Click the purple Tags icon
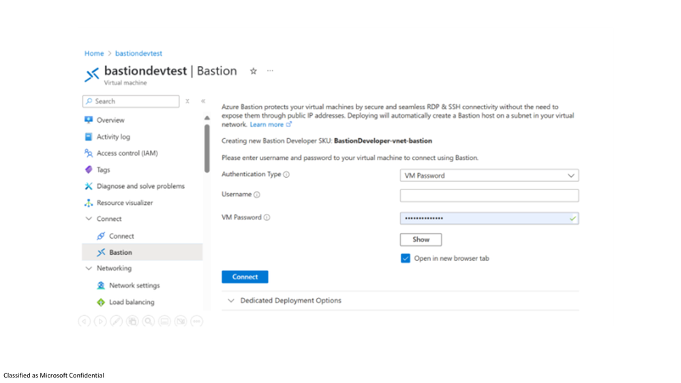Viewport: 681px width, 383px height. click(89, 170)
